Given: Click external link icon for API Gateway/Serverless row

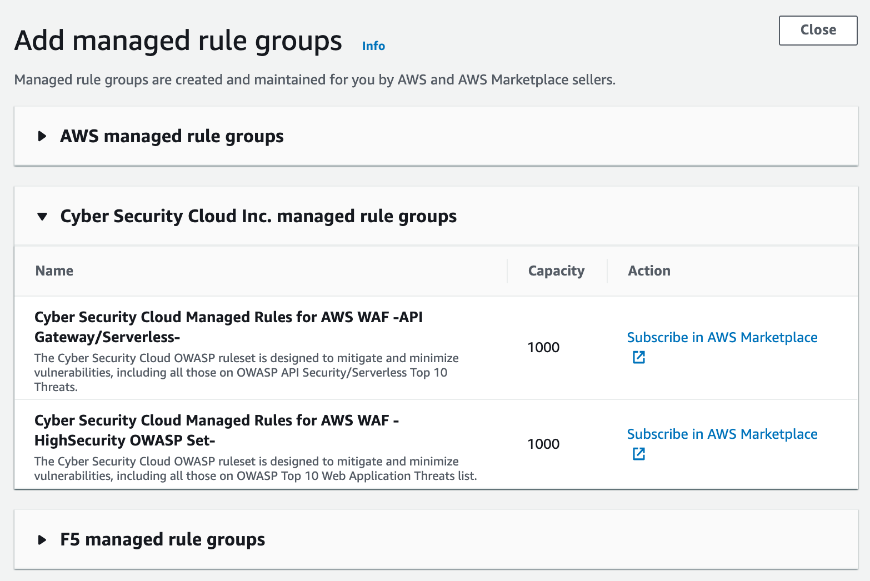Looking at the screenshot, I should point(639,357).
